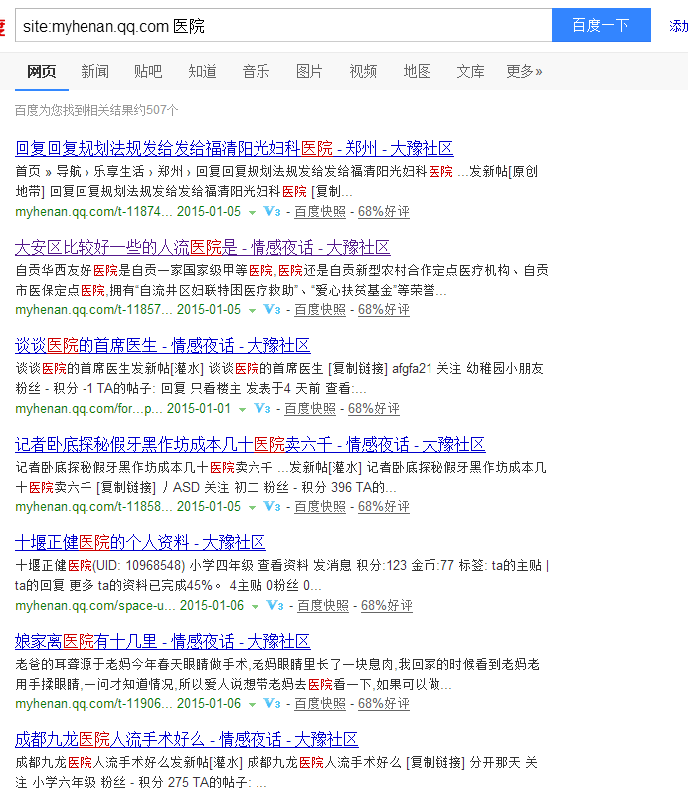Image resolution: width=688 pixels, height=794 pixels.
Task: Open result 大安区比较好一些的人流医院是
Action: [x=203, y=247]
